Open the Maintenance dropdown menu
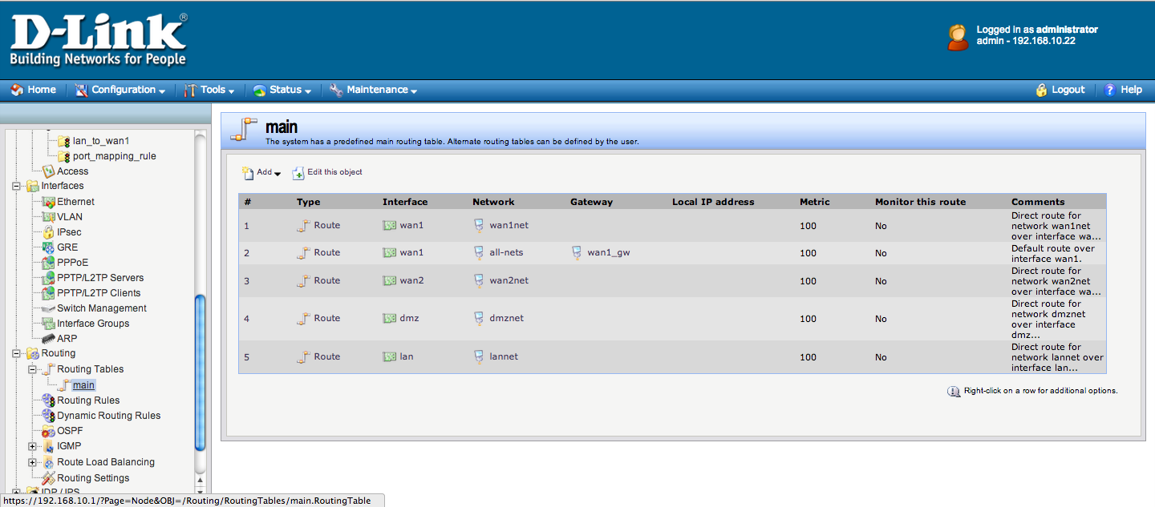The height and width of the screenshot is (507, 1155). (x=374, y=90)
